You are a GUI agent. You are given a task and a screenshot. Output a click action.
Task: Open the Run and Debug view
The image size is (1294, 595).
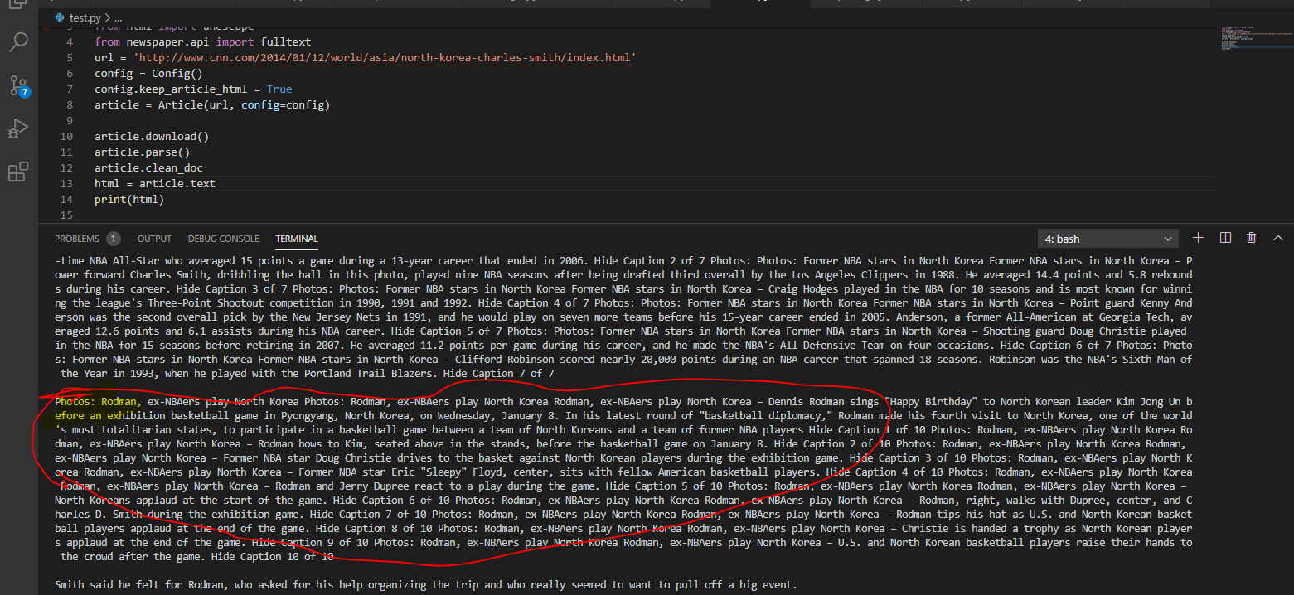(x=19, y=128)
